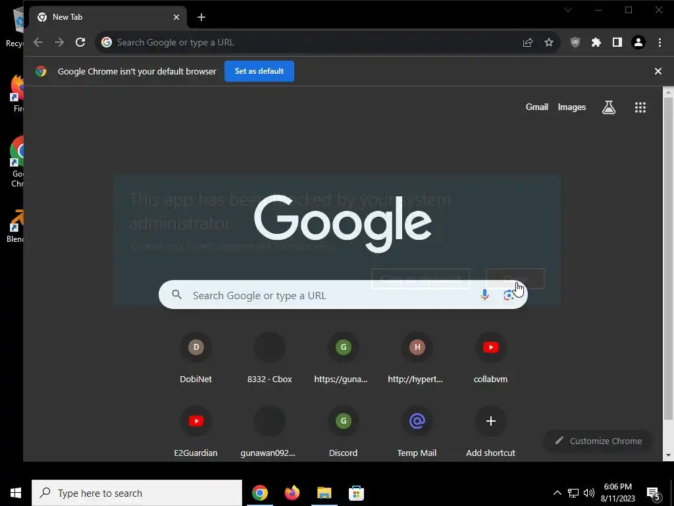Go forward using the forward arrow
674x506 pixels.
59,42
